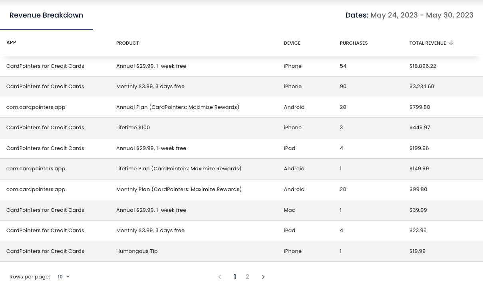Click com.cardpointers.app in the $99.80 row

click(x=36, y=189)
